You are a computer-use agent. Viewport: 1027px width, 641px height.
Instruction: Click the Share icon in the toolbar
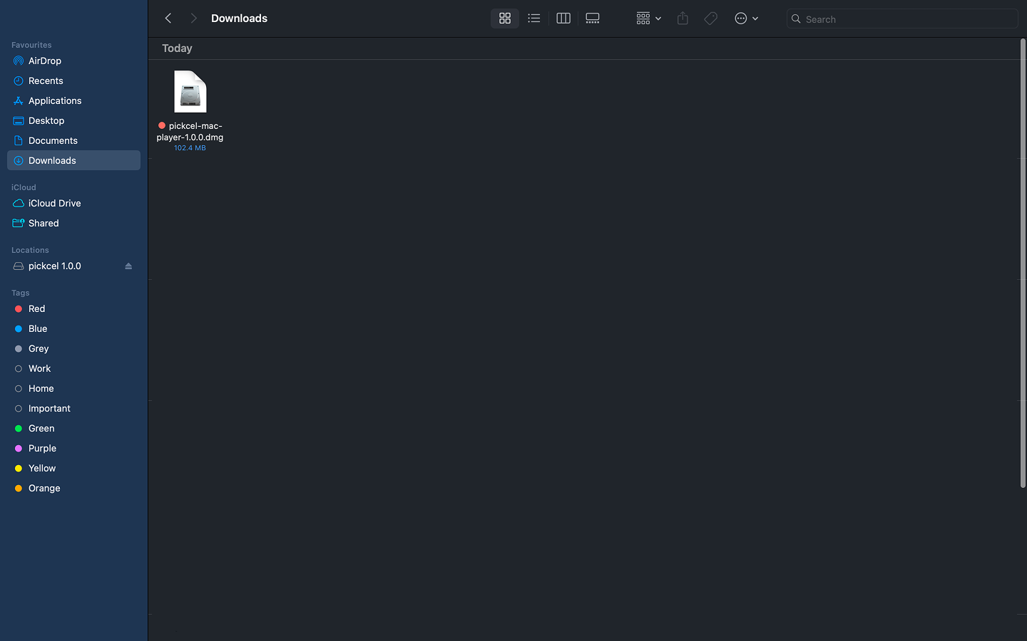tap(682, 18)
